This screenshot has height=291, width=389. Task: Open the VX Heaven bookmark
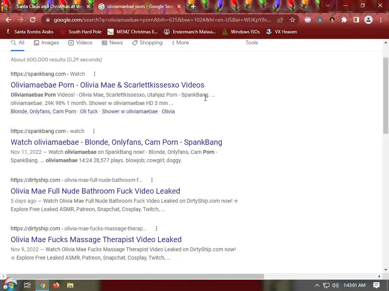281,32
